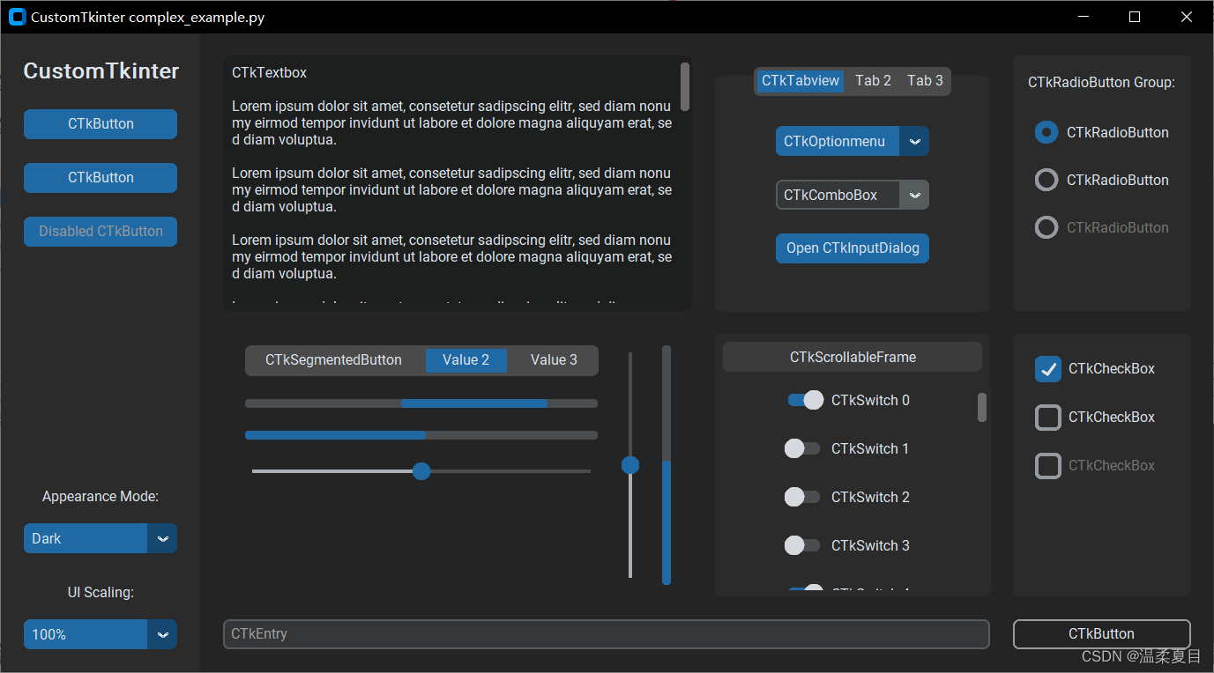Click the CTkScrollableFrame header label
Image resolution: width=1214 pixels, height=673 pixels.
coord(853,357)
